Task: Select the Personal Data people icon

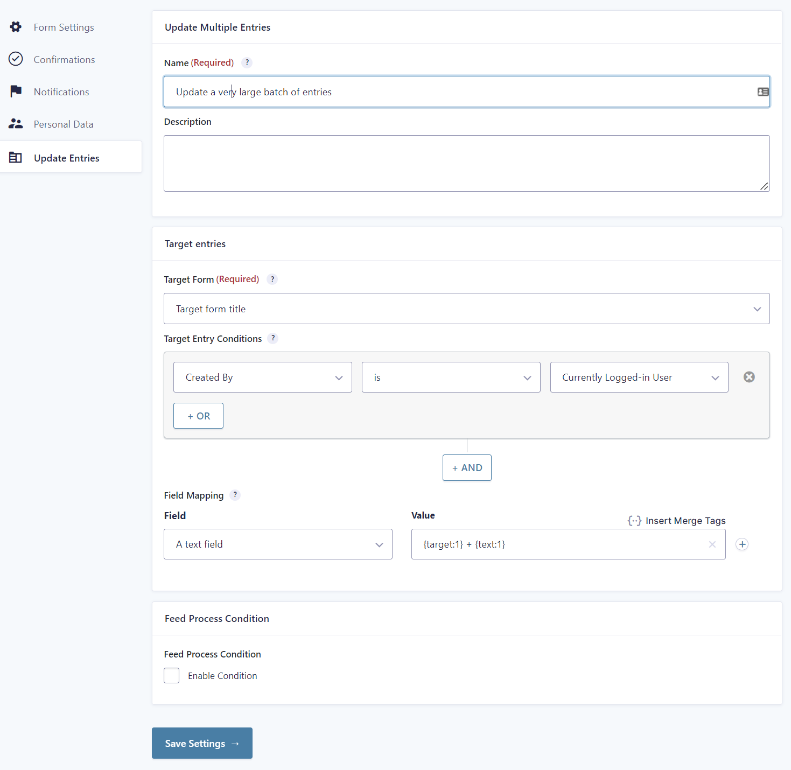Action: pos(16,123)
